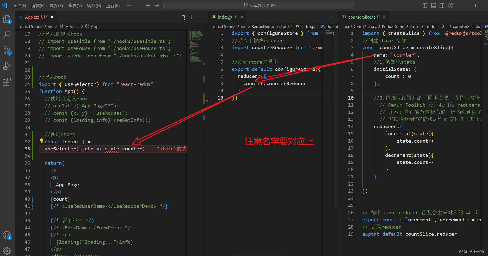
Task: Open the Accounts menu
Action: [x=7, y=236]
